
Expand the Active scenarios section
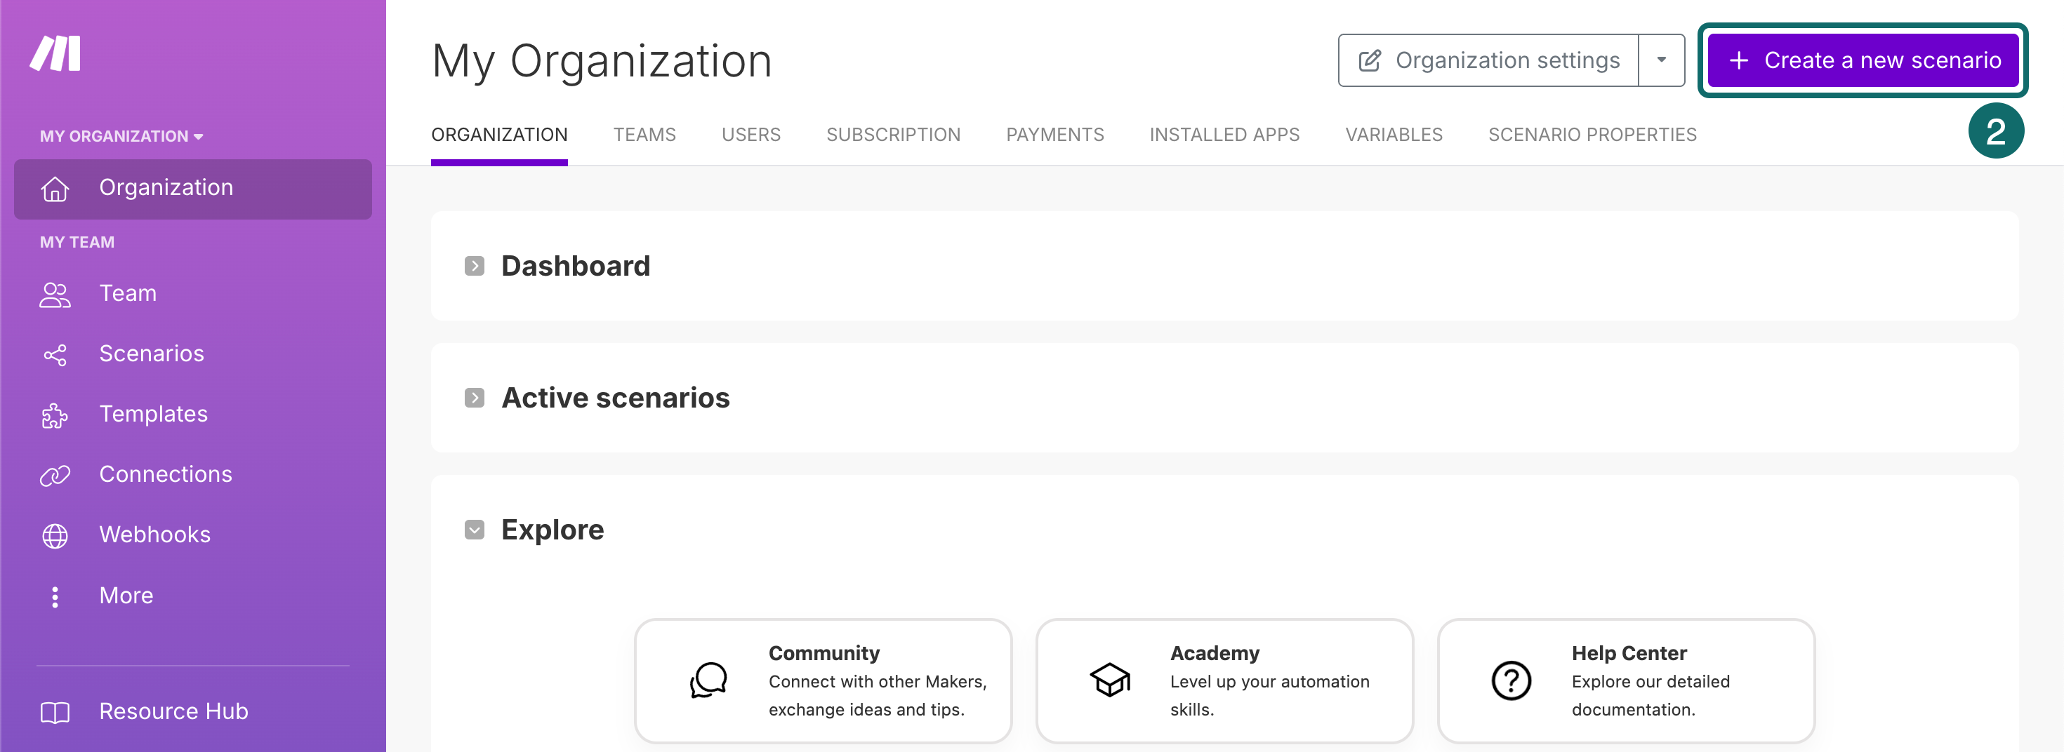coord(475,398)
